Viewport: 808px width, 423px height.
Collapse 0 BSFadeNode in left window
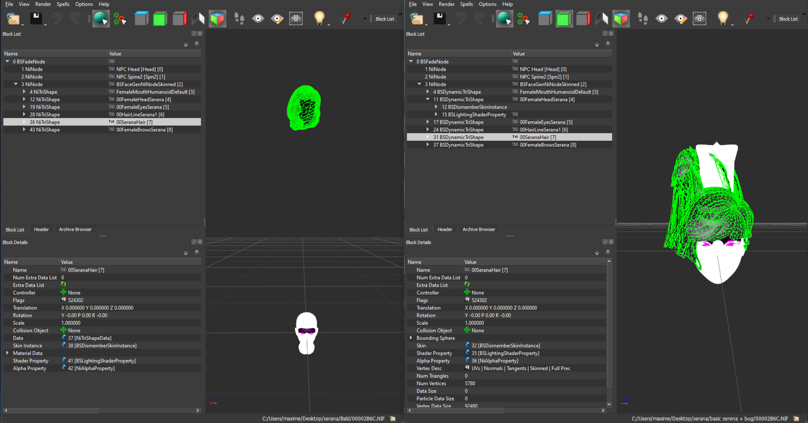pyautogui.click(x=7, y=61)
